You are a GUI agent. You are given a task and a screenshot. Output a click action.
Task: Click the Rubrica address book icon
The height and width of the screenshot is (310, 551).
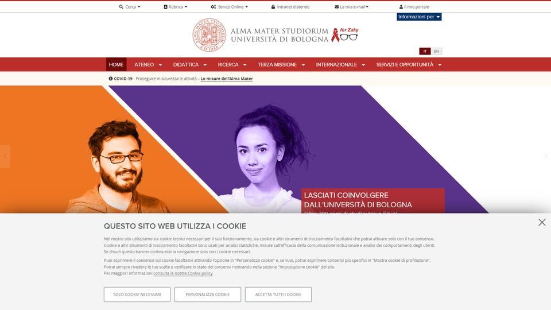[x=165, y=7]
